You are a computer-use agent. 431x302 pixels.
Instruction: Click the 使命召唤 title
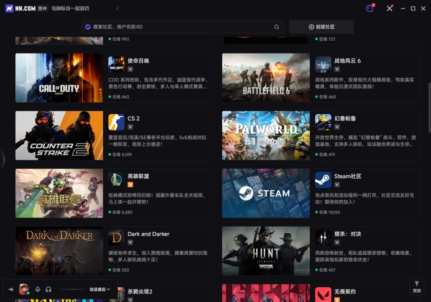pos(138,61)
